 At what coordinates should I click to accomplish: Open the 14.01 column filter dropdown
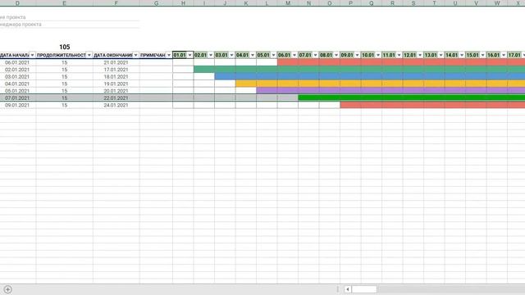pyautogui.click(x=462, y=55)
